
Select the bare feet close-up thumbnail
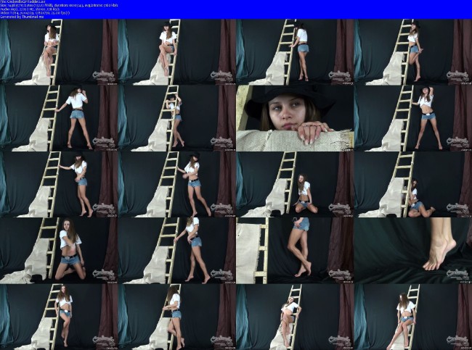(413, 251)
